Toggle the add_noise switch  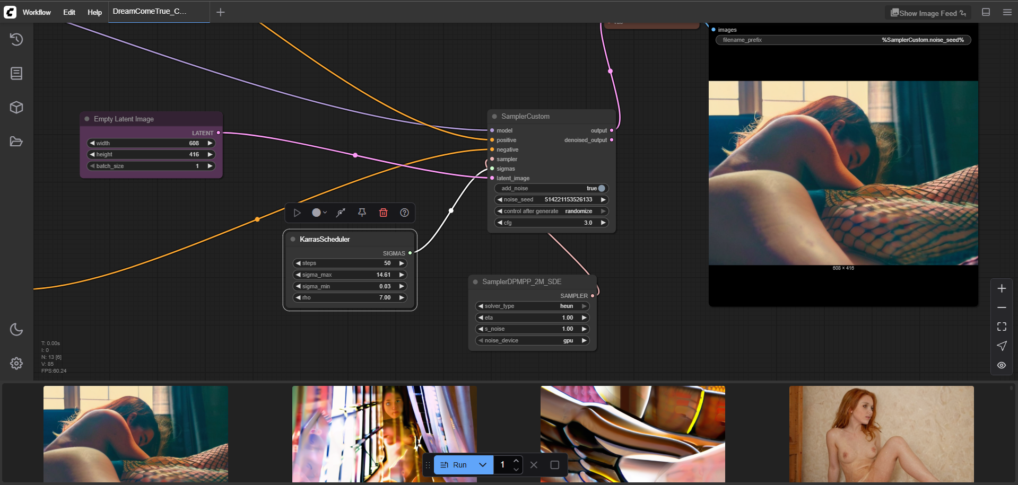[602, 188]
